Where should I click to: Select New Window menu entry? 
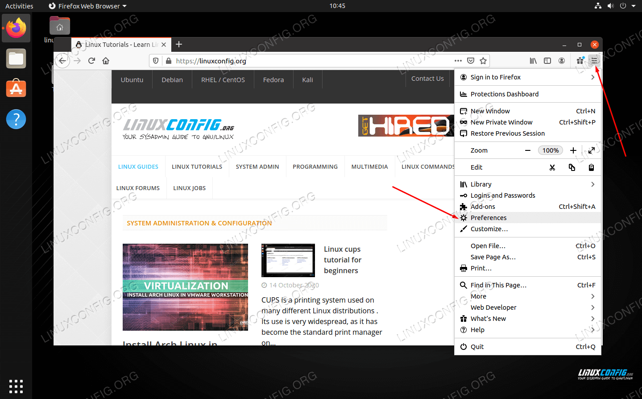click(528, 111)
